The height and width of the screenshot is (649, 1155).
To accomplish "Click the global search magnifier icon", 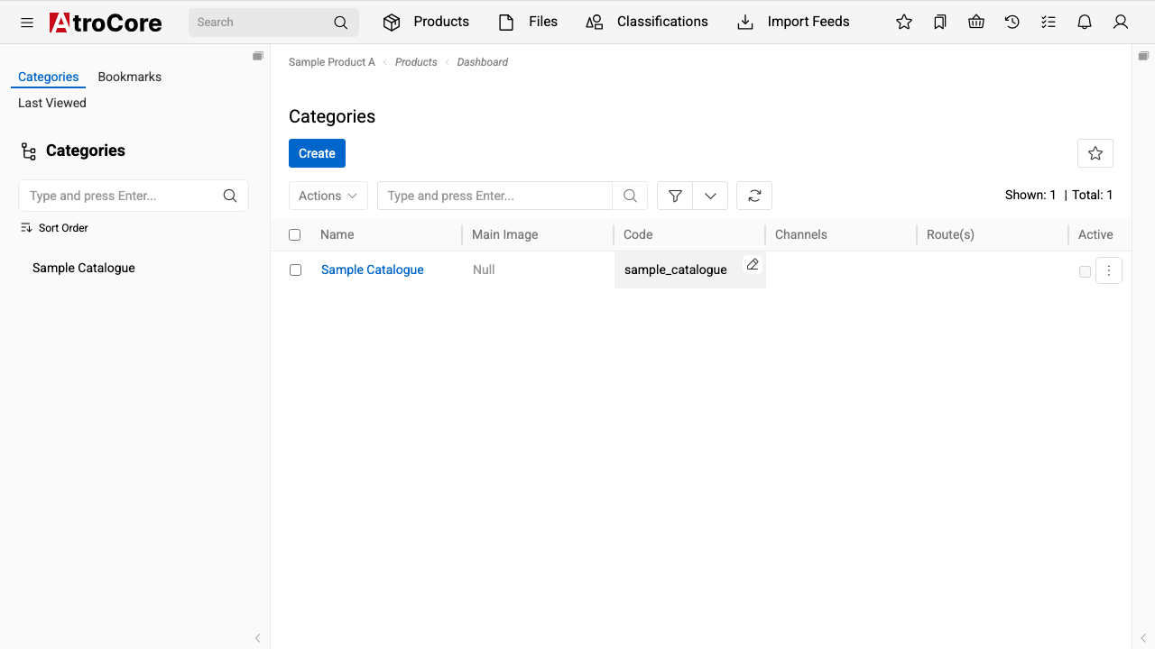I will tap(340, 23).
